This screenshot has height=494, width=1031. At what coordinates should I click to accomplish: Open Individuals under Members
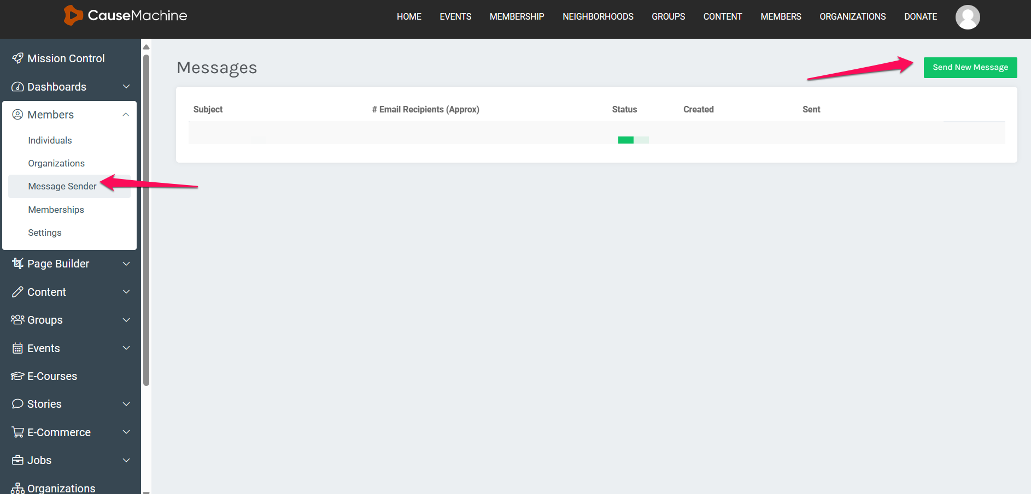tap(50, 140)
